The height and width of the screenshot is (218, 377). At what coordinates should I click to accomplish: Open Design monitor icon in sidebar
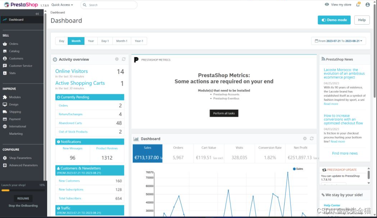[5, 104]
